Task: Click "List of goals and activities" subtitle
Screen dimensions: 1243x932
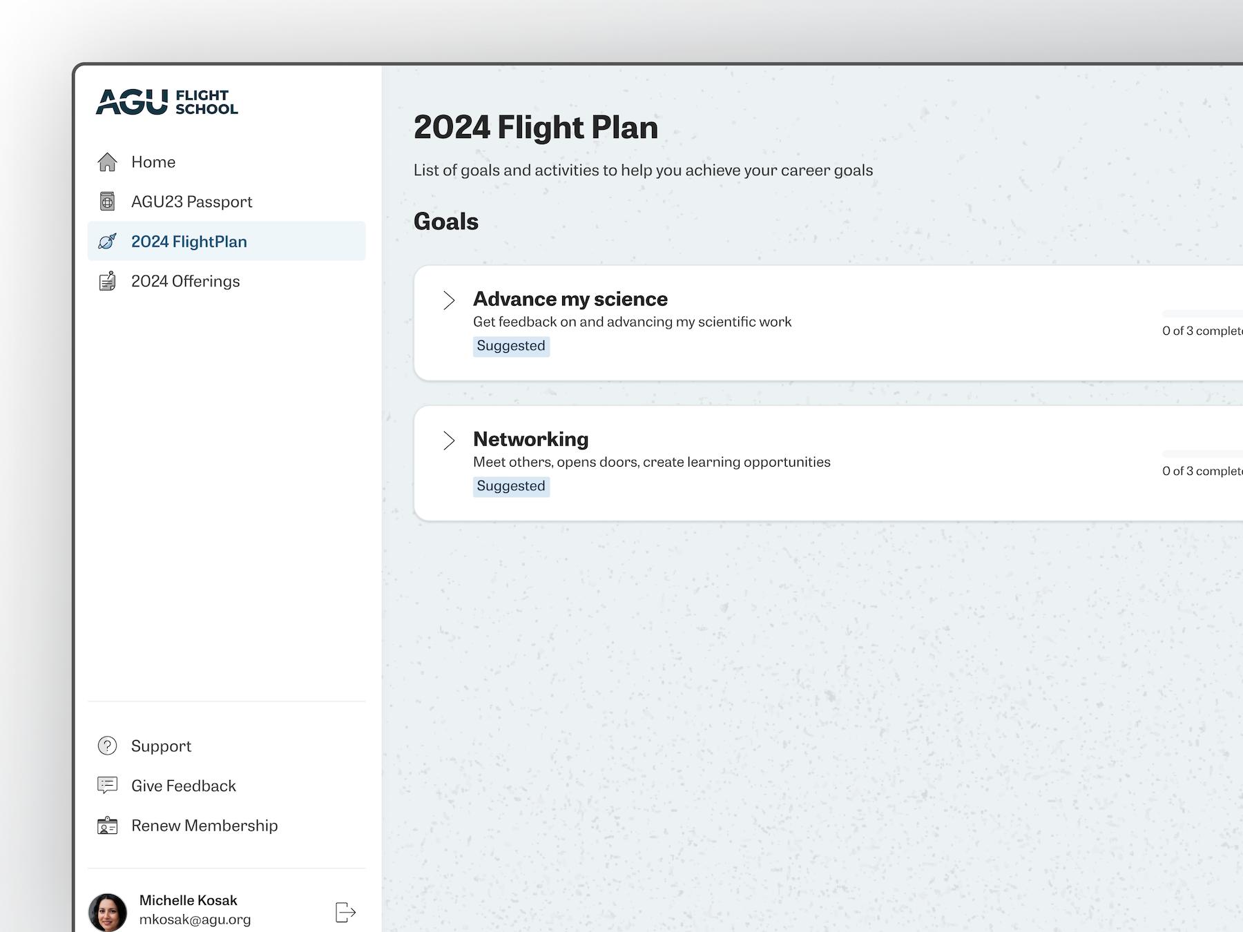Action: 644,171
